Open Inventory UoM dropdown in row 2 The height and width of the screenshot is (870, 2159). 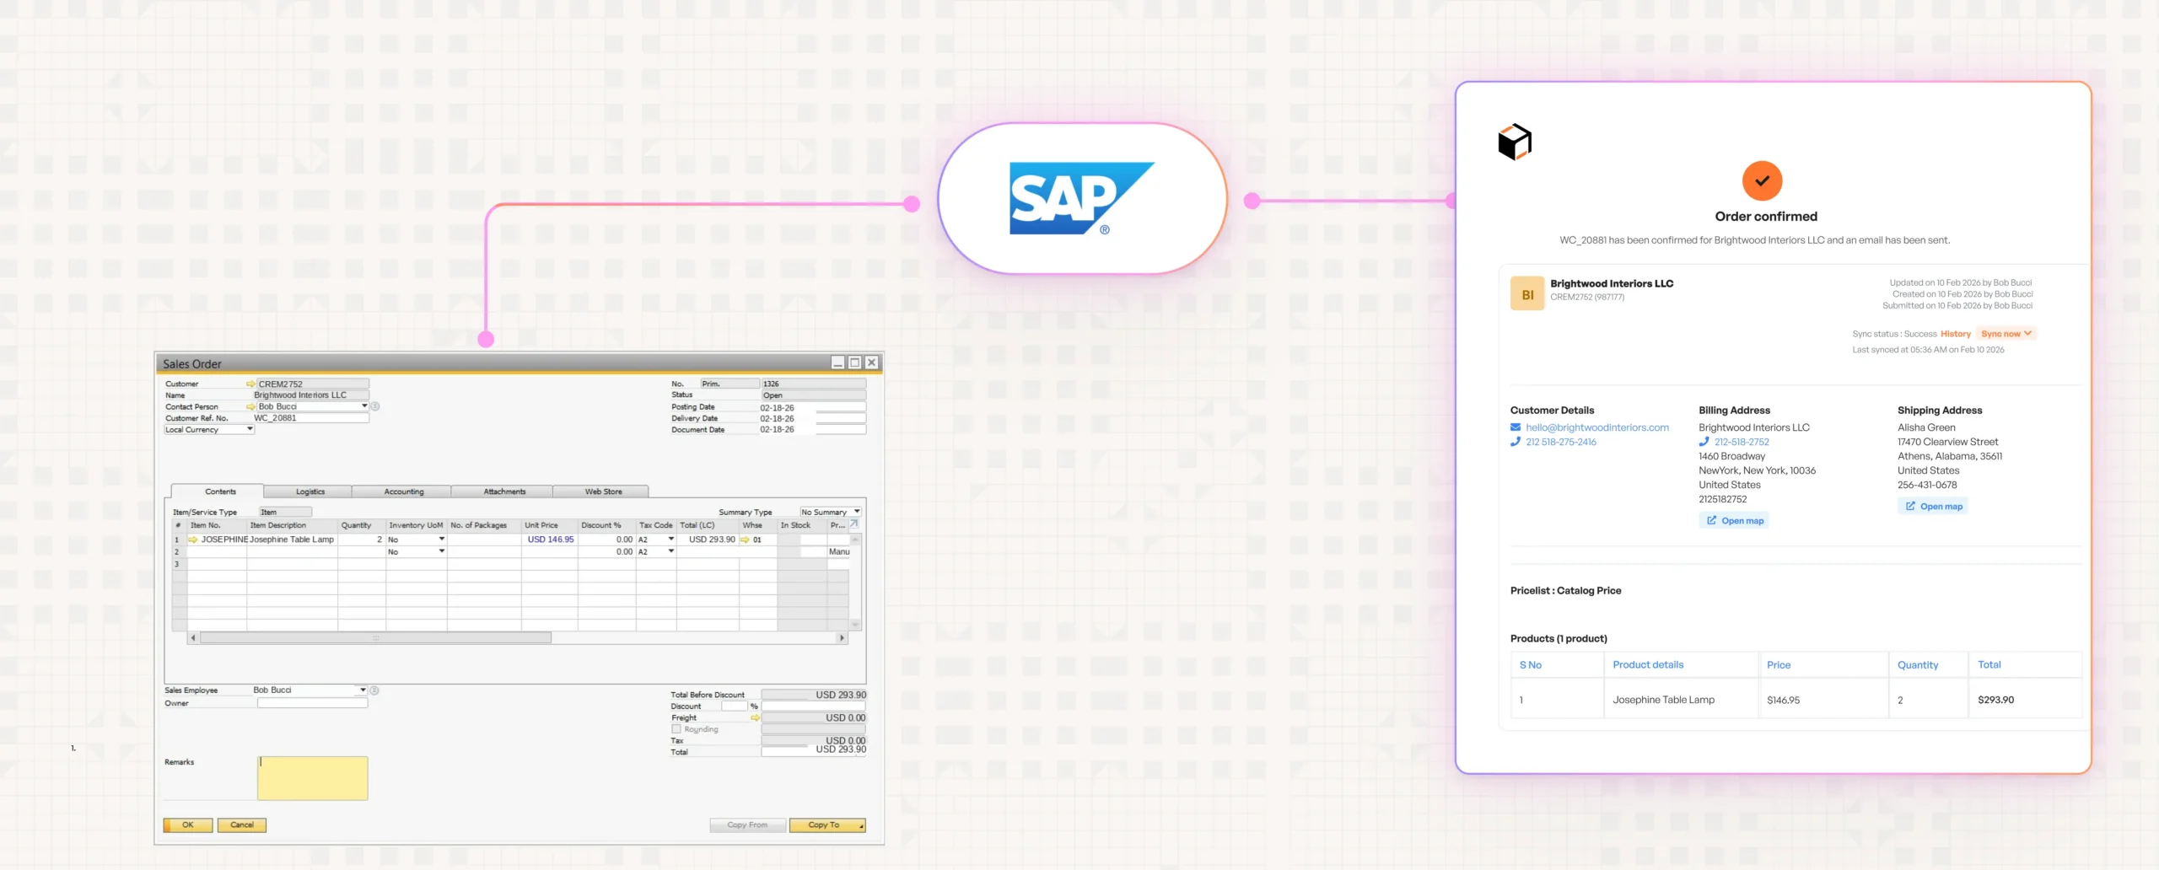click(442, 551)
